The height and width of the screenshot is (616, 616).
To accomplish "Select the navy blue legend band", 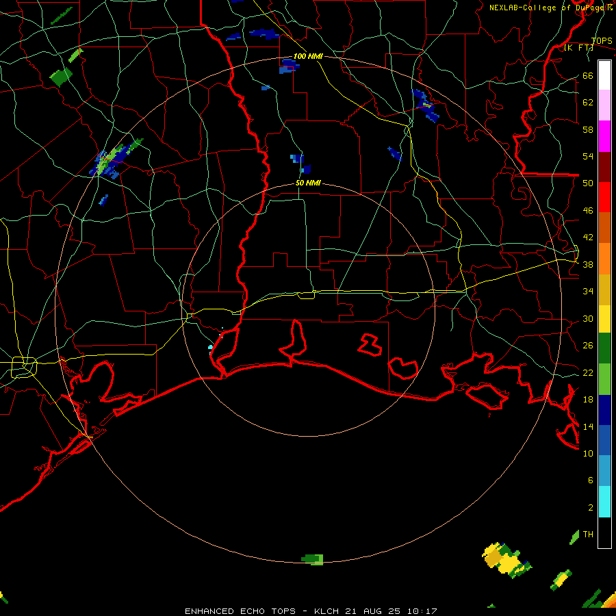I will pos(604,410).
